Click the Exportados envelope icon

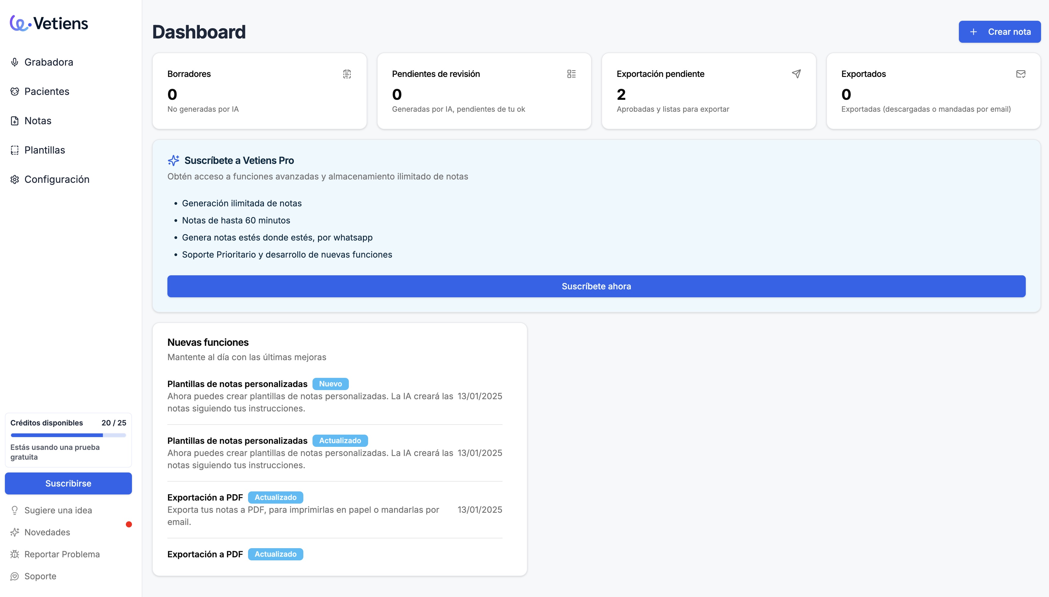point(1021,74)
